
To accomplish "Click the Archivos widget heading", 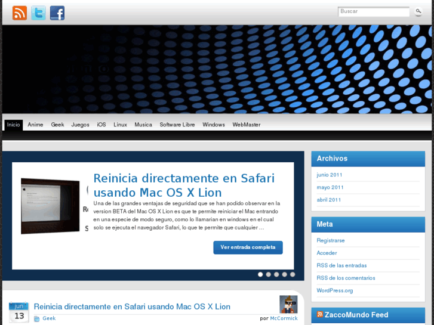I will coord(332,159).
